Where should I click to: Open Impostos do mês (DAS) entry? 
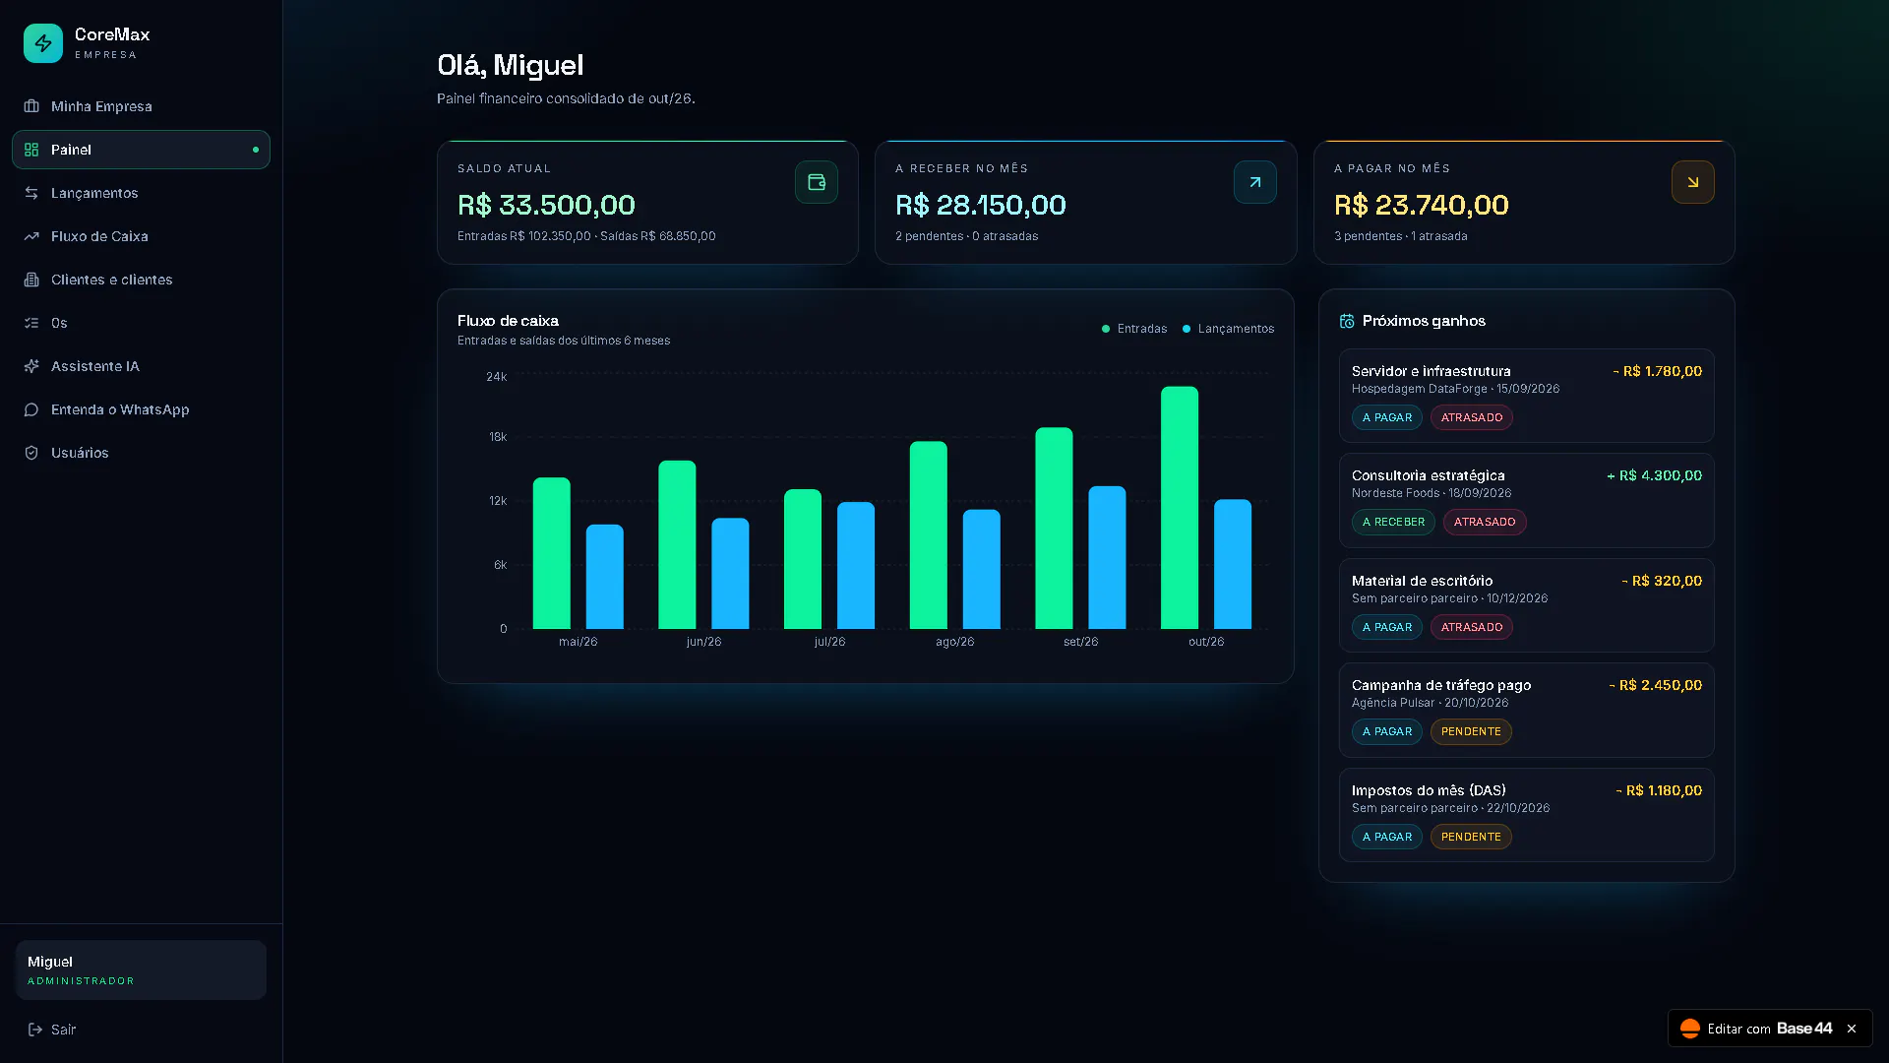pyautogui.click(x=1526, y=815)
